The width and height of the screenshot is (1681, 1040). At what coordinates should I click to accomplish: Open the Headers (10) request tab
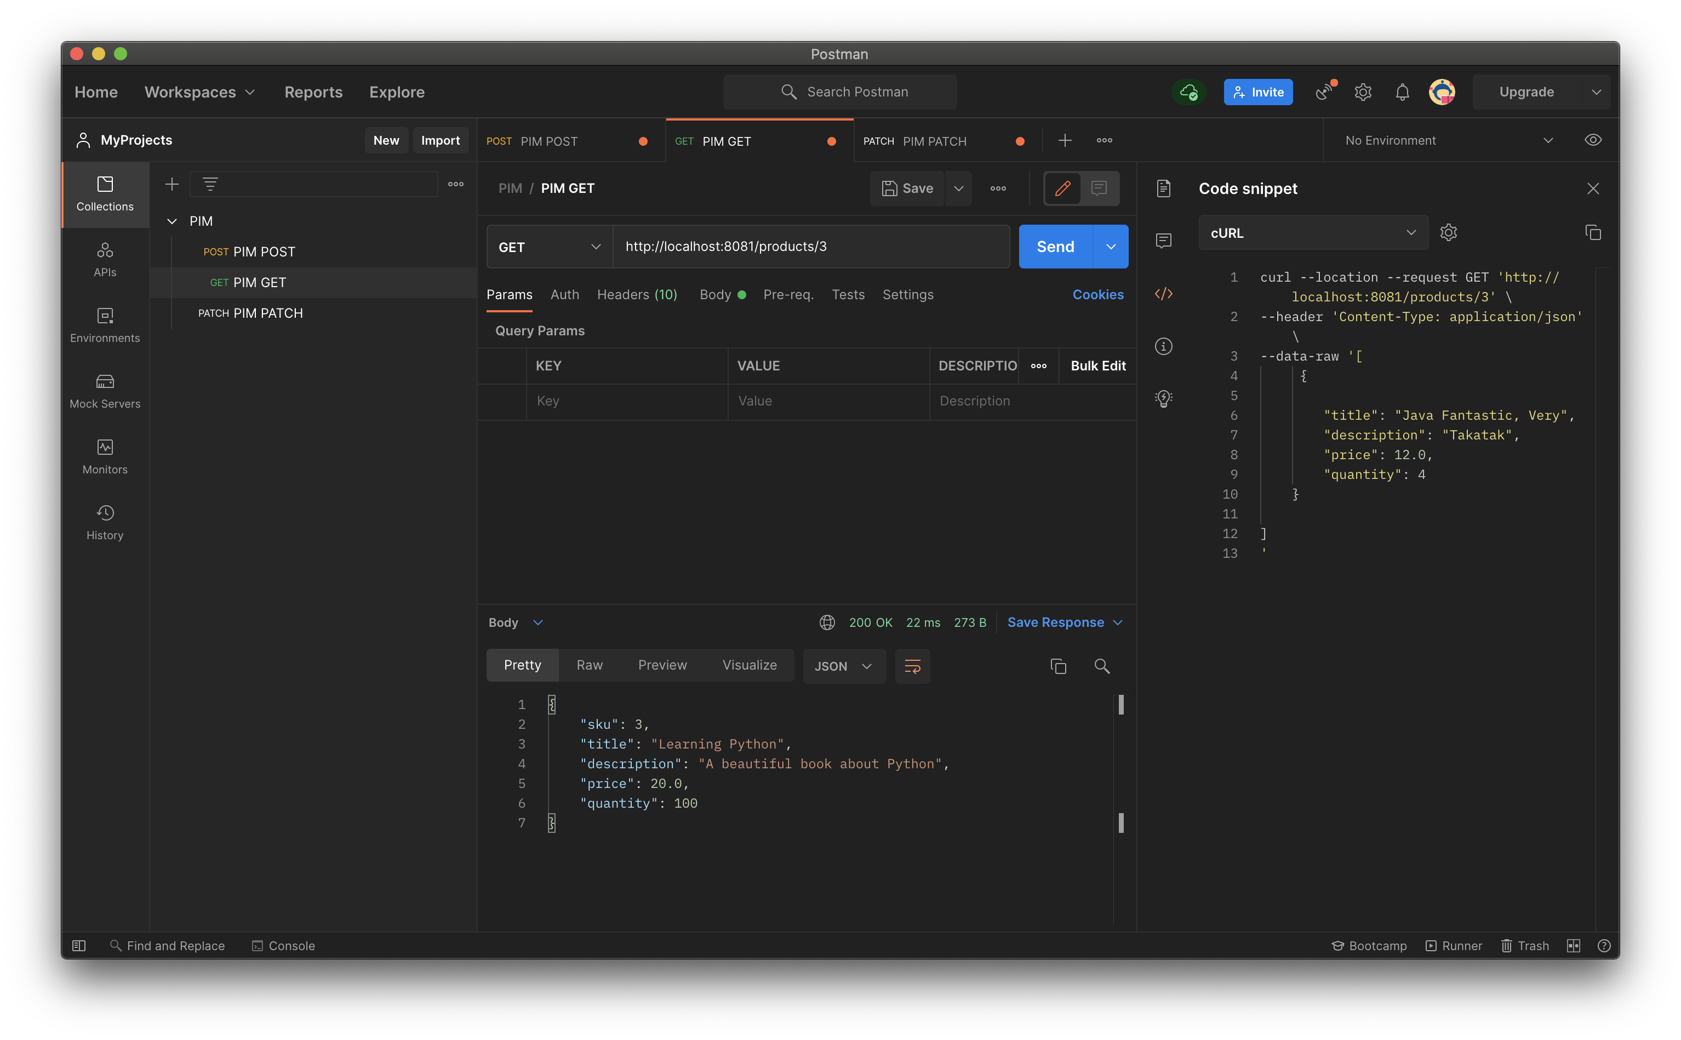(637, 294)
